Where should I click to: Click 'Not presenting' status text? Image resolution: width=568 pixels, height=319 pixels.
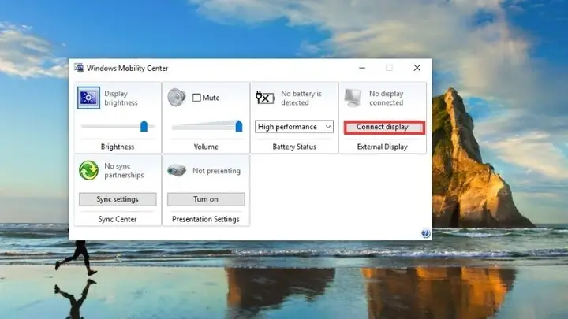(216, 171)
